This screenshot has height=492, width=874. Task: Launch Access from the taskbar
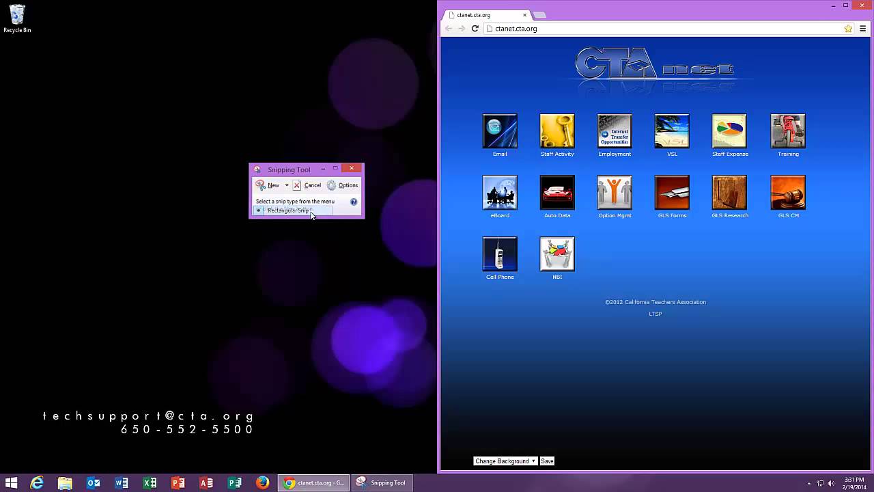pyautogui.click(x=206, y=483)
